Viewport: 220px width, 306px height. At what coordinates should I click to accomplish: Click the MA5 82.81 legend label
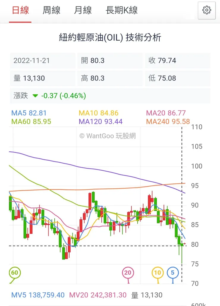(x=29, y=113)
